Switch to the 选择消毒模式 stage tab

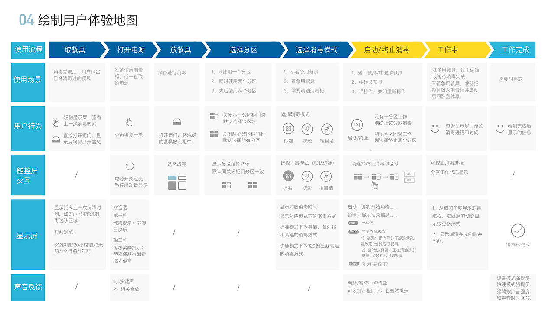[x=317, y=49]
